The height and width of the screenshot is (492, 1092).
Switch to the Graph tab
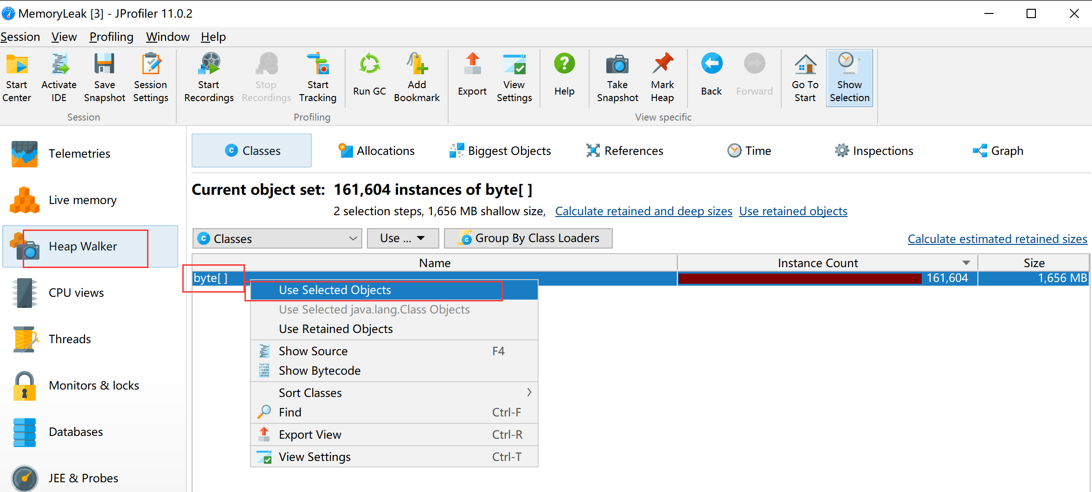point(998,151)
